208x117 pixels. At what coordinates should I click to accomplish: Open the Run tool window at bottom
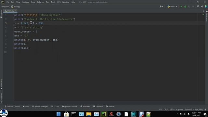tap(26, 106)
